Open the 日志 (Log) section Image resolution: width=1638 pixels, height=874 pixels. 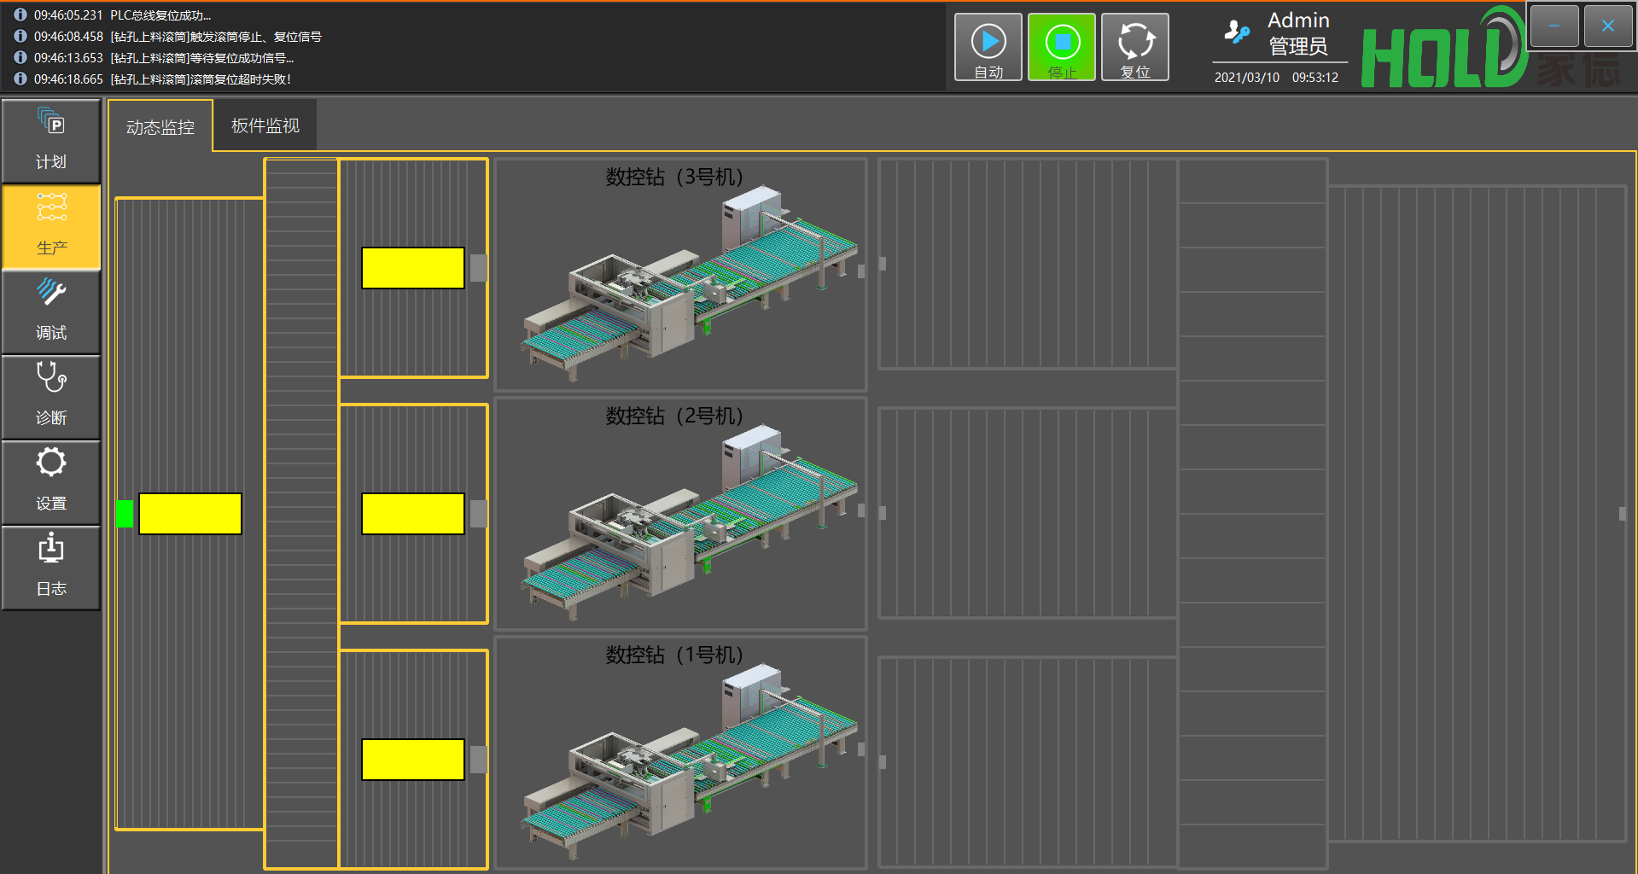tap(51, 568)
